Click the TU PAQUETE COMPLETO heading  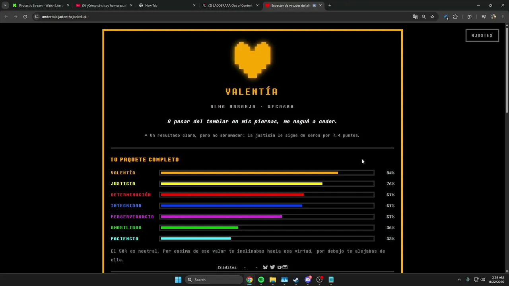pos(145,160)
